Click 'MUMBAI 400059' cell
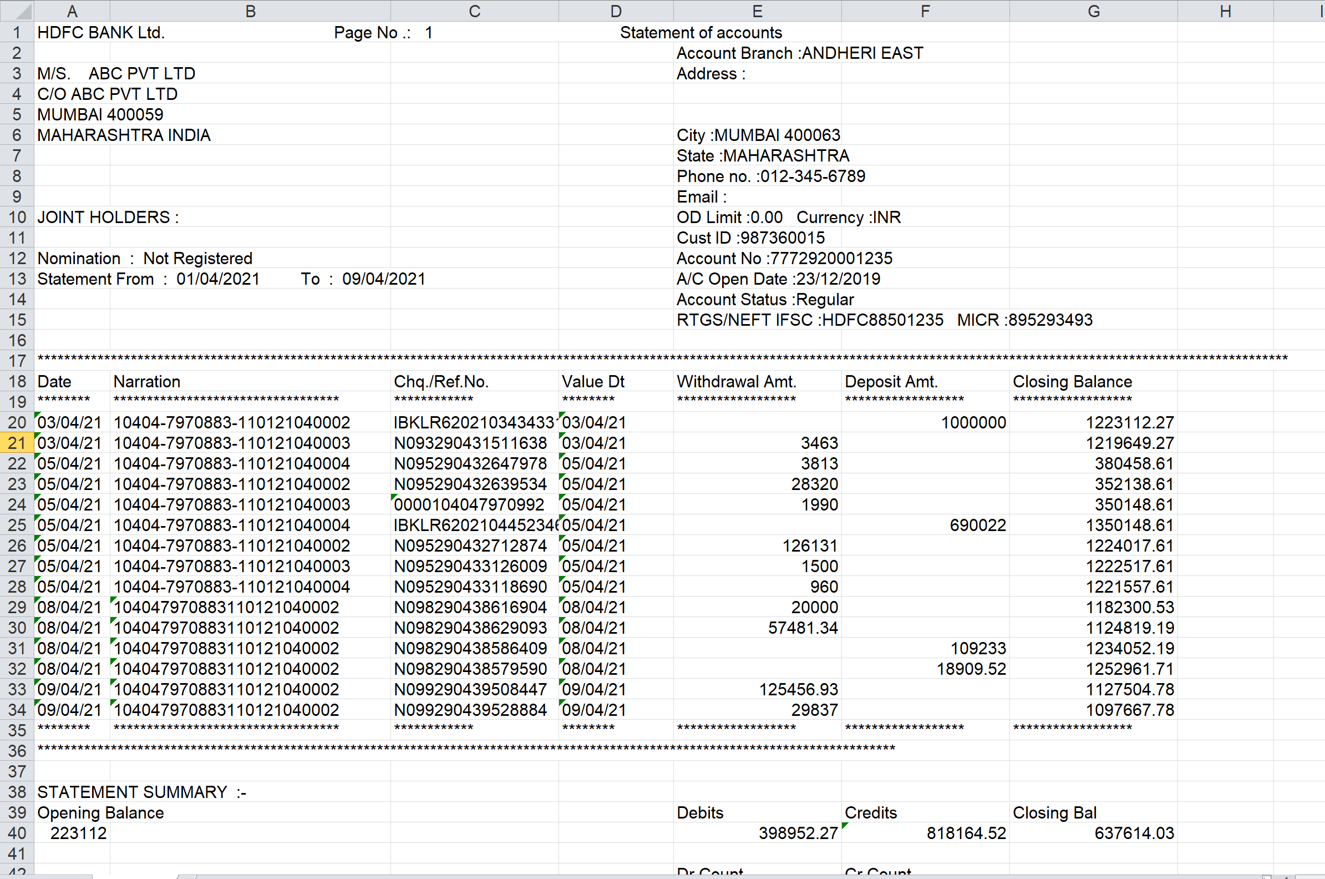Screen dimensions: 1325x879 (x=100, y=114)
